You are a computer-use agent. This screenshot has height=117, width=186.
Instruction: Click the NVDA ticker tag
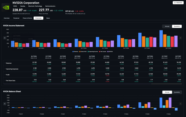click(15, 6)
